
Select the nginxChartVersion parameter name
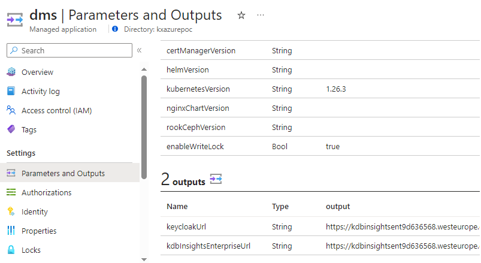(198, 108)
